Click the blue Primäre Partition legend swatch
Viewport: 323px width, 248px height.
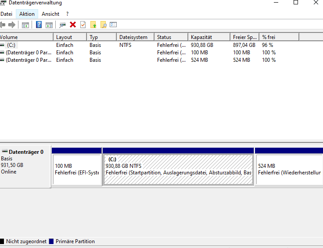click(x=51, y=241)
